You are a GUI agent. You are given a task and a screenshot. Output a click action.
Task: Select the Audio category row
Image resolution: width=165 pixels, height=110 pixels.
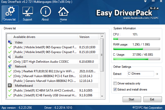click(53, 57)
